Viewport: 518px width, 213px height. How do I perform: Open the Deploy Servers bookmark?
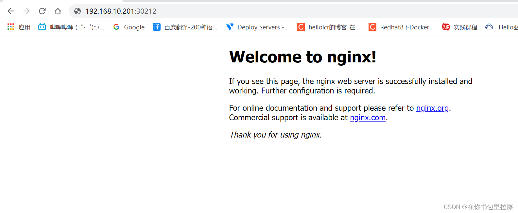263,27
